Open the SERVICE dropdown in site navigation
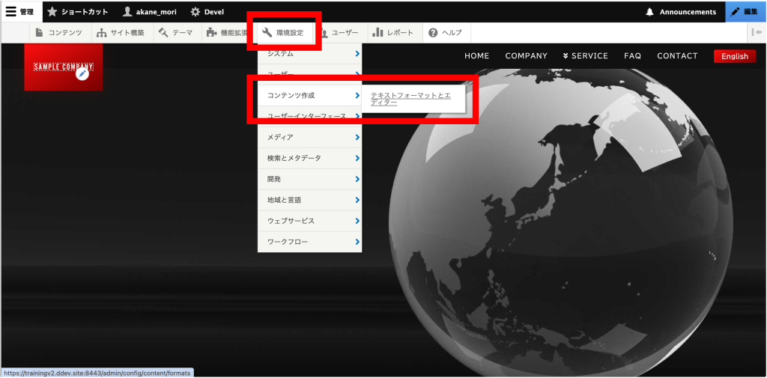767x378 pixels. (x=584, y=56)
